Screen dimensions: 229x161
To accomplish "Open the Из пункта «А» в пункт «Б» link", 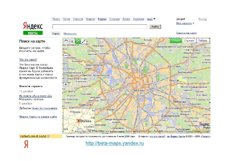I will point(36,96).
